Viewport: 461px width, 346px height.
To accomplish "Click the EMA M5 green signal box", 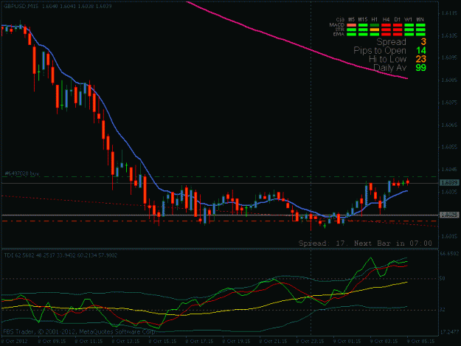I will pyautogui.click(x=351, y=35).
